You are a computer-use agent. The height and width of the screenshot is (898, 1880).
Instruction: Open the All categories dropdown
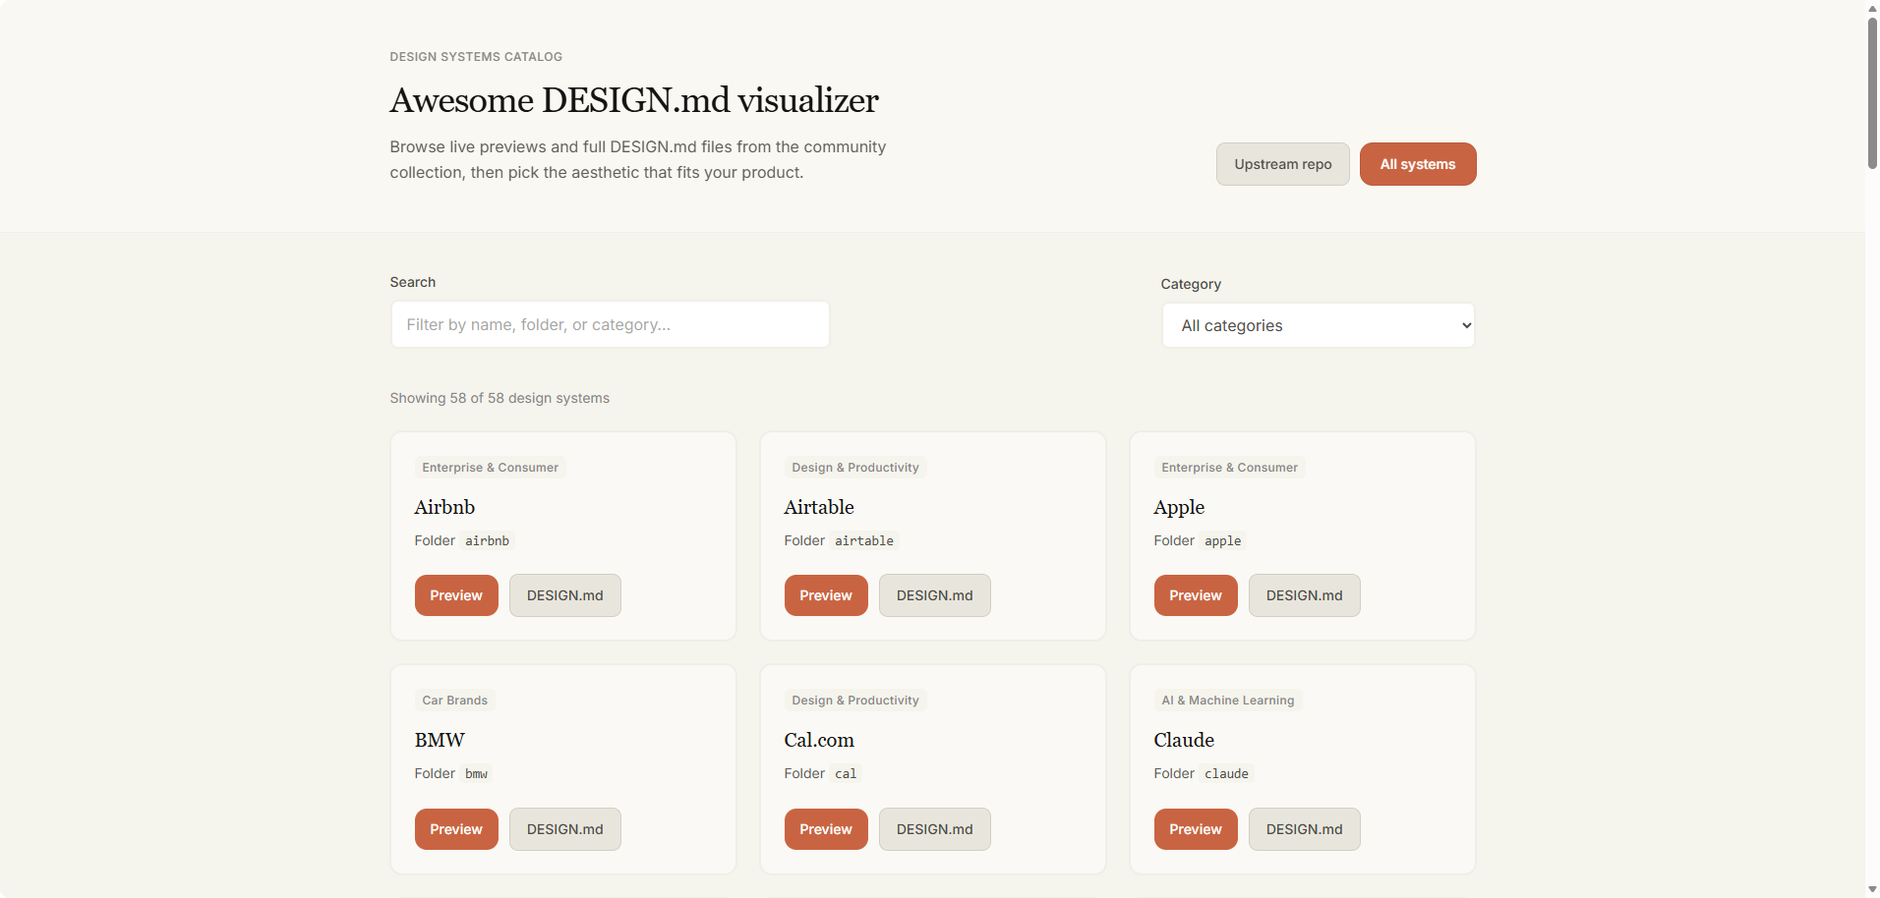point(1318,325)
